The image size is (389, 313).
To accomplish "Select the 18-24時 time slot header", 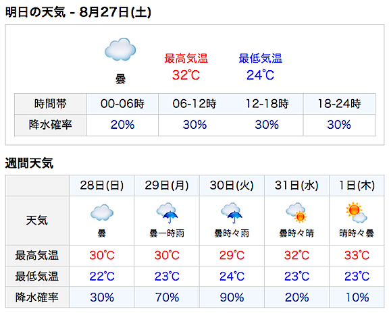I will 339,104.
